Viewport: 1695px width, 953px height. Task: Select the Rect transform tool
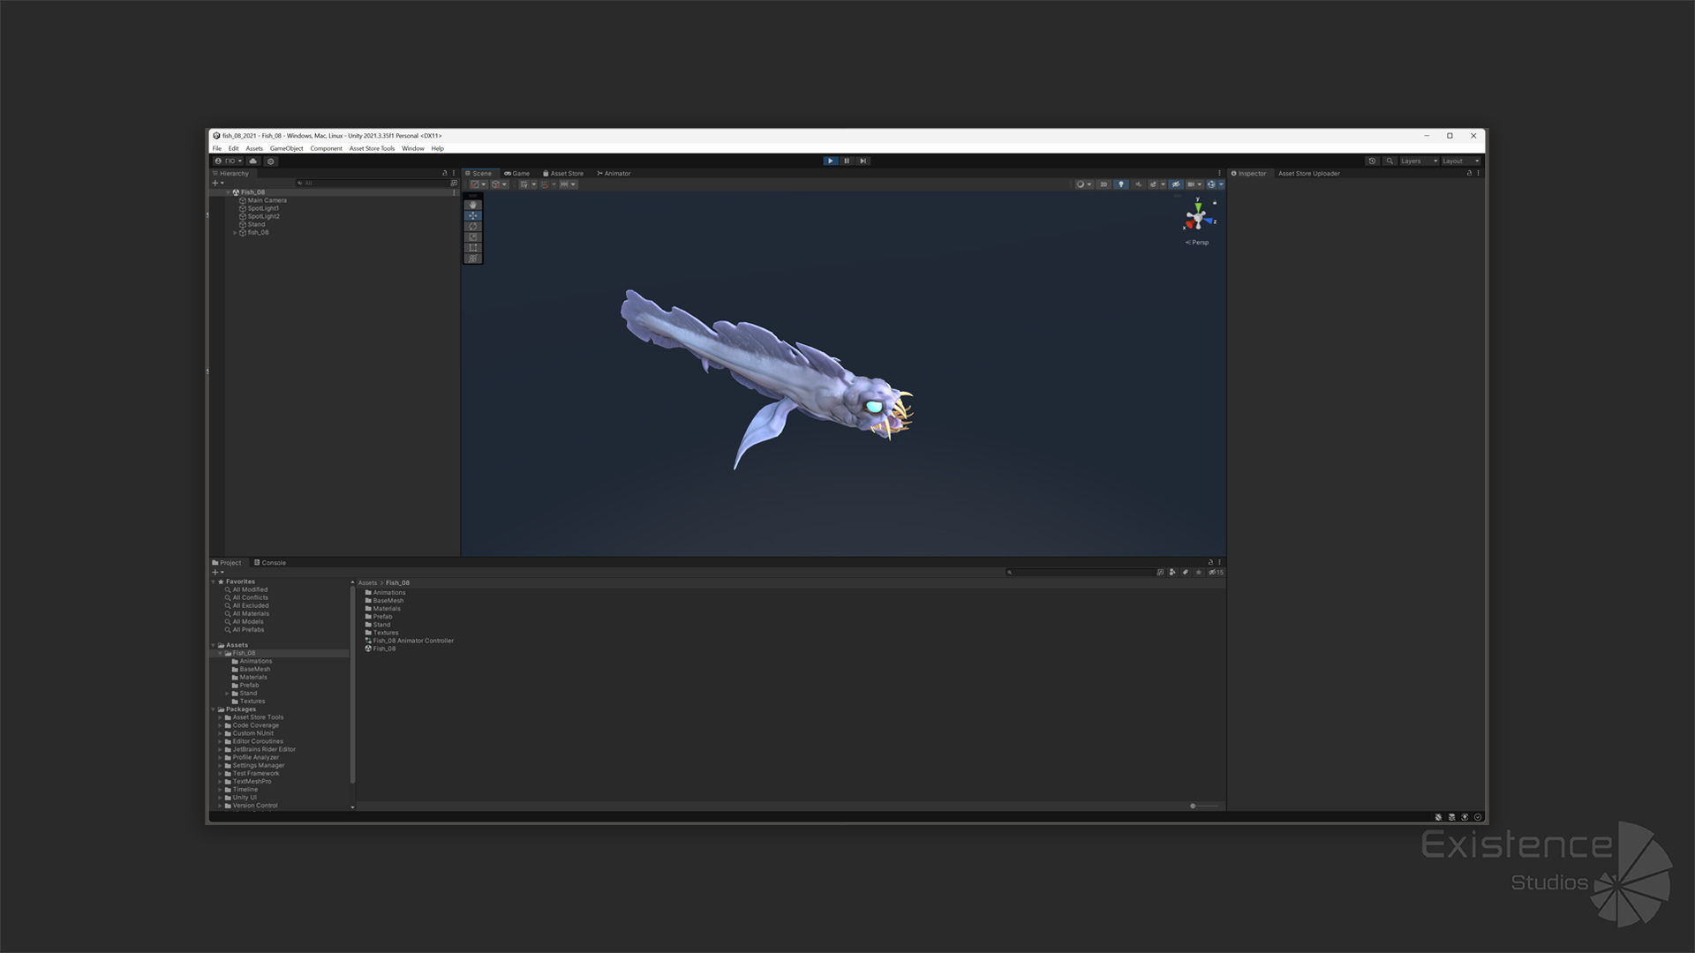click(473, 247)
